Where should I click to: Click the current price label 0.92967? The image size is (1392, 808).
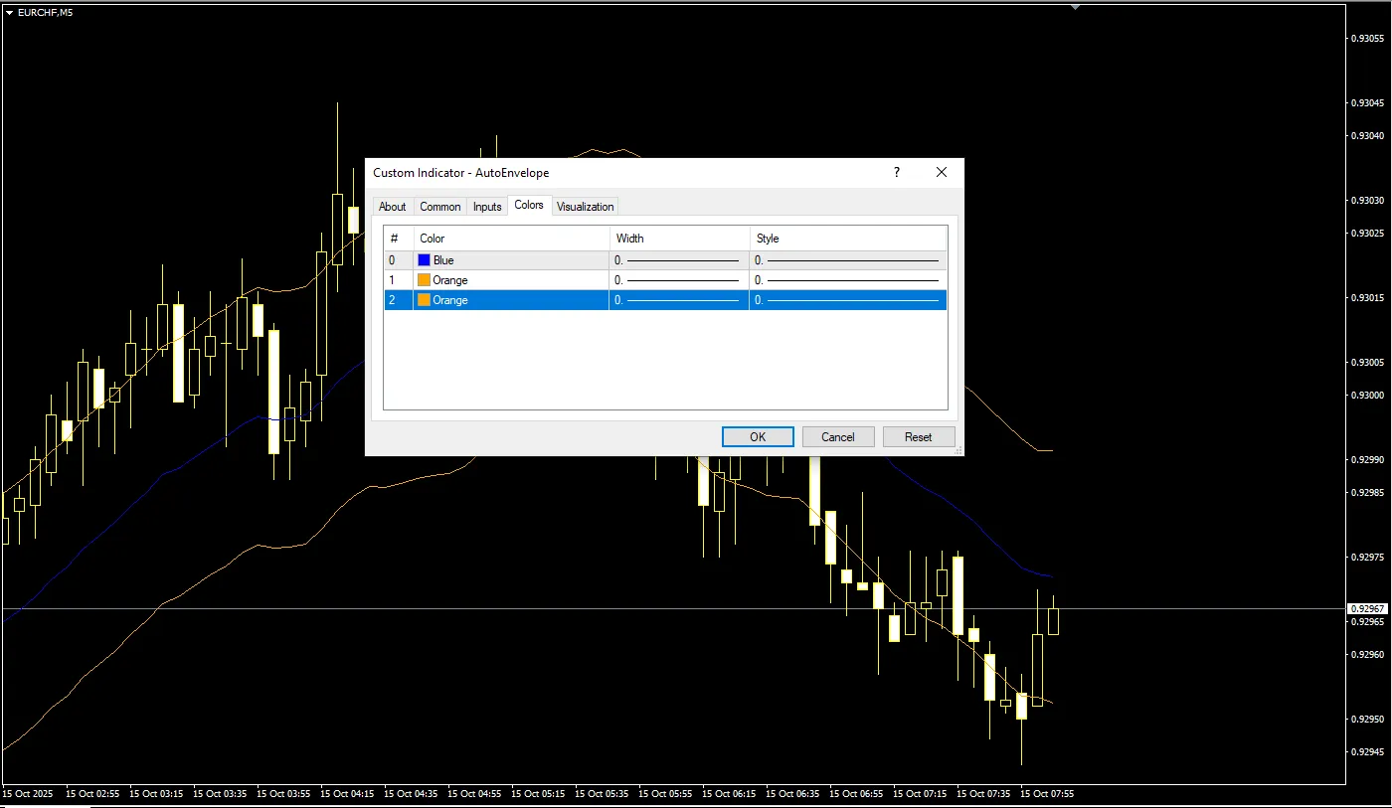tap(1366, 608)
